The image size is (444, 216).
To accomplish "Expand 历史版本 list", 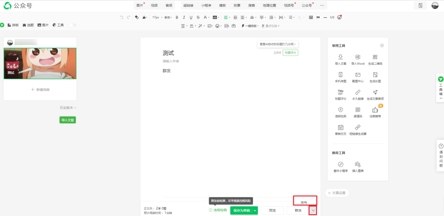I will (68, 108).
